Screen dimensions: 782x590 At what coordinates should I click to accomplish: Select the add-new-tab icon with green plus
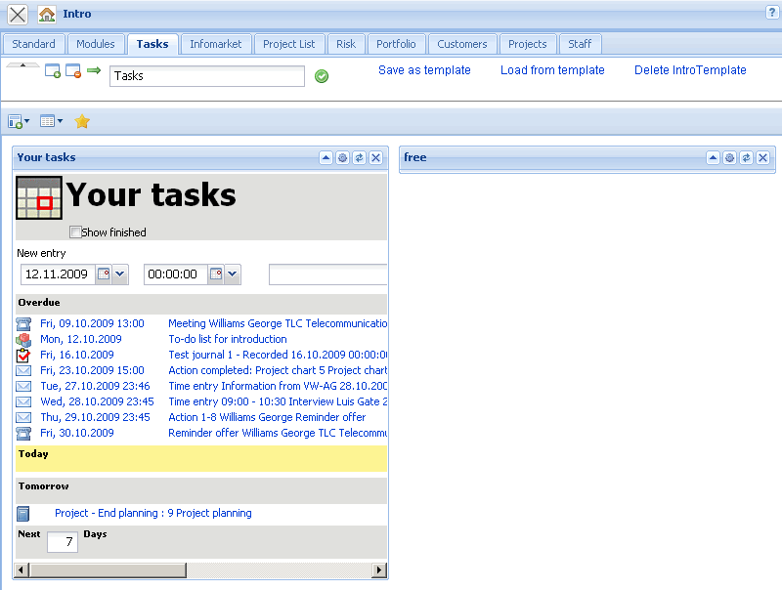53,69
